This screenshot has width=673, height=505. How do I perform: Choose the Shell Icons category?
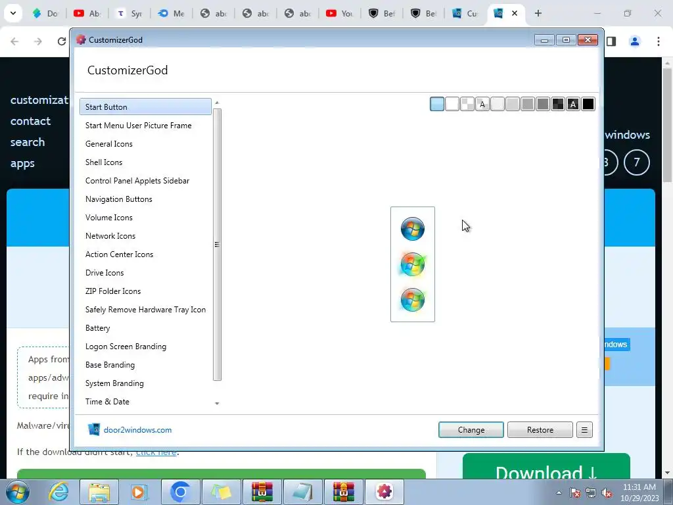coord(145,162)
